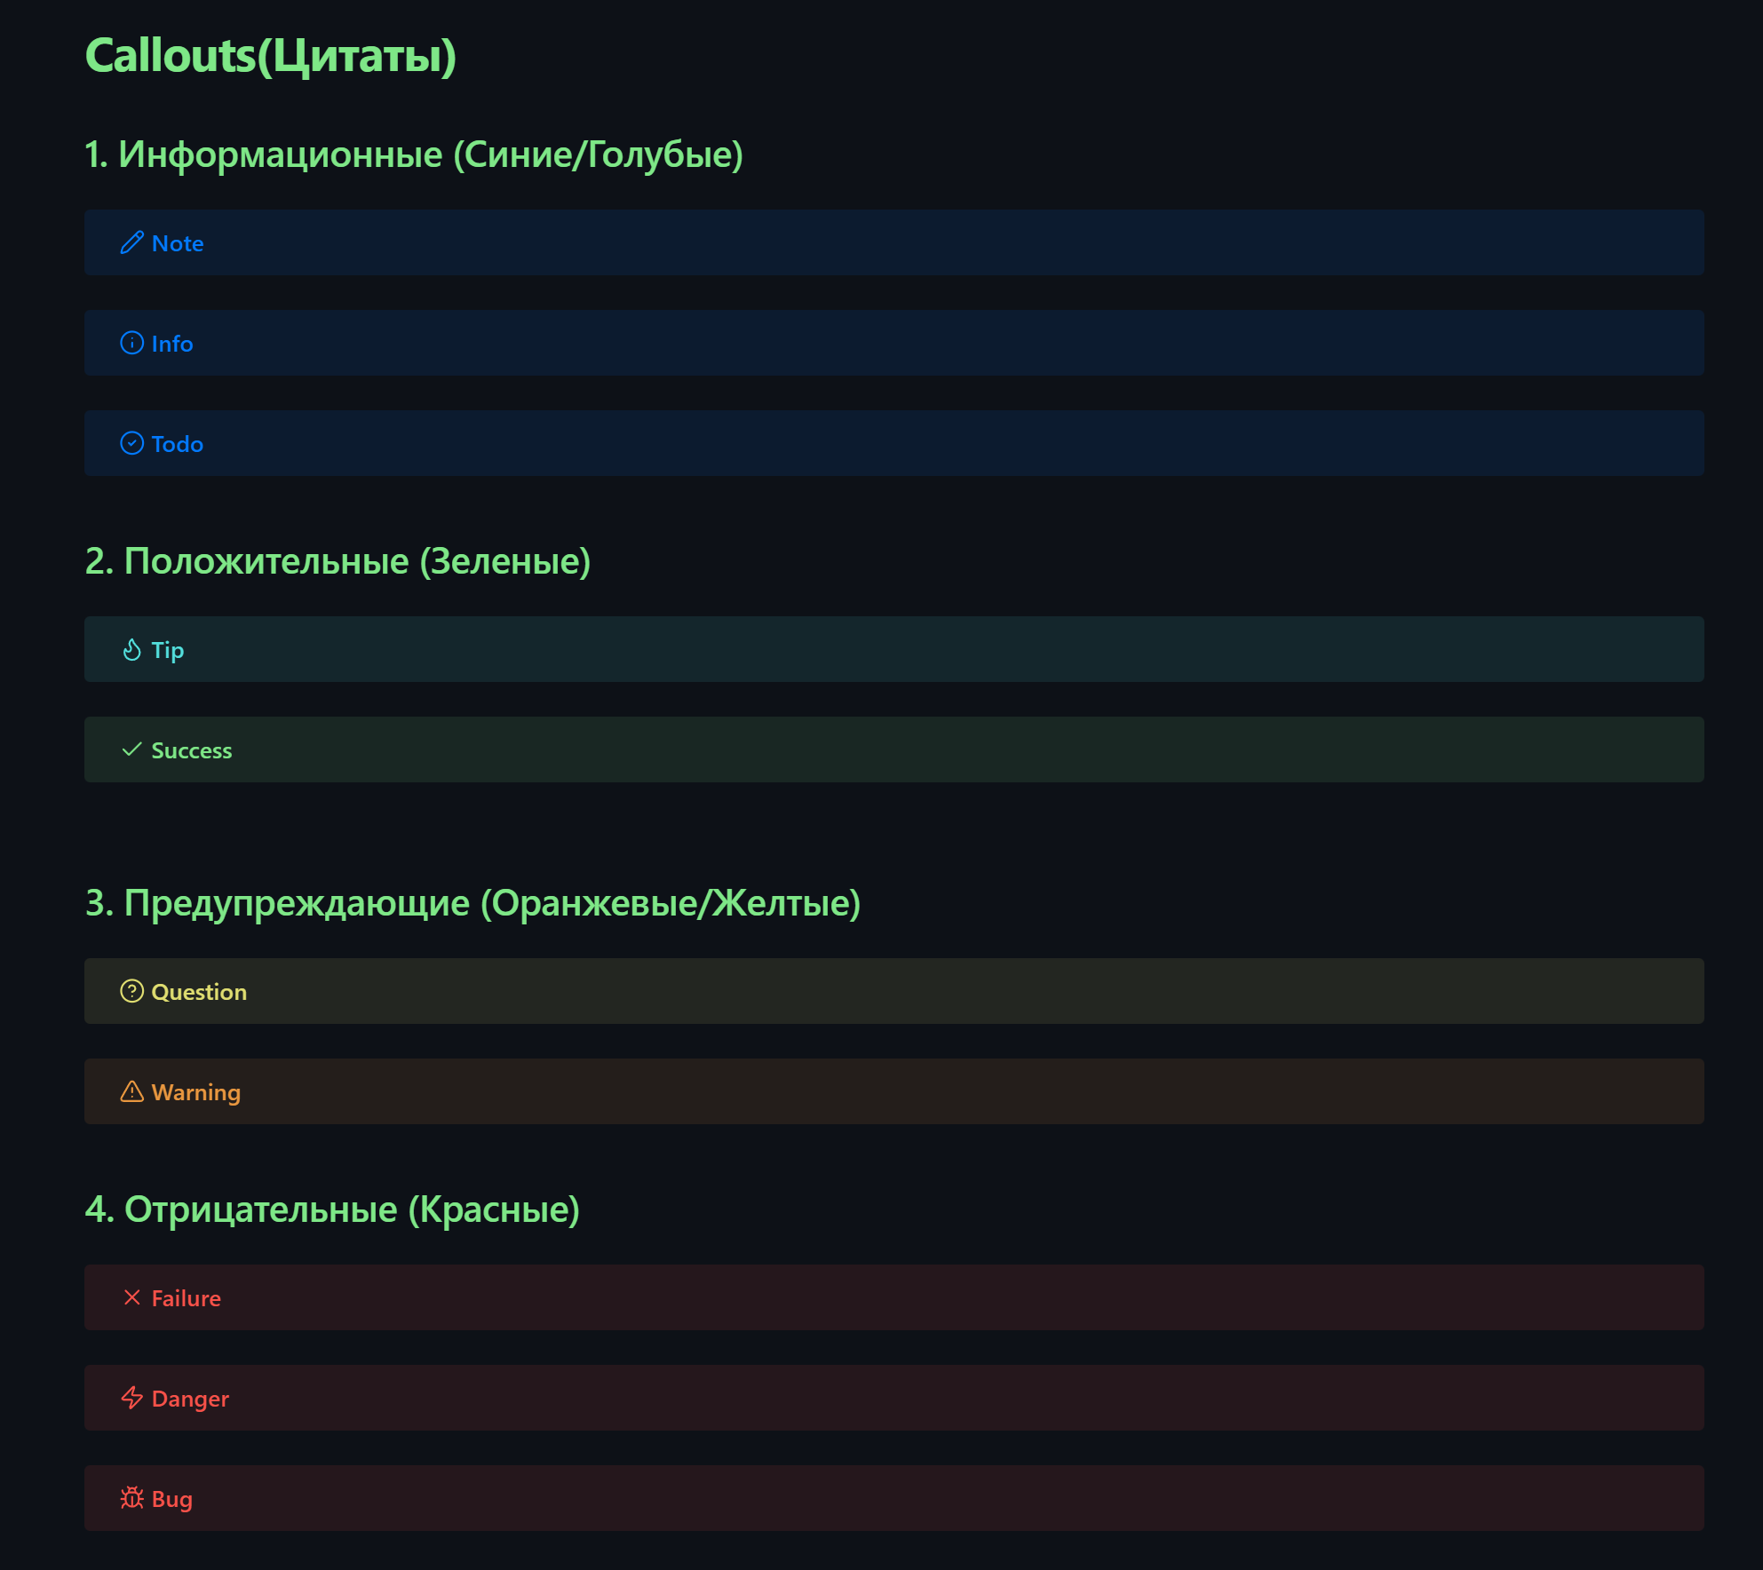Click the checkmark icon on Success callout
This screenshot has height=1570, width=1763.
click(x=131, y=749)
